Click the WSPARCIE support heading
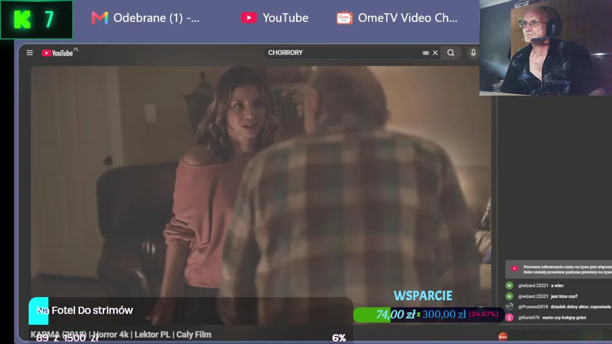This screenshot has height=344, width=612. click(423, 296)
